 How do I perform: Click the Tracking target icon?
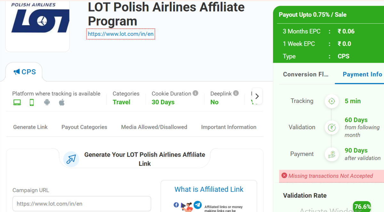click(332, 101)
